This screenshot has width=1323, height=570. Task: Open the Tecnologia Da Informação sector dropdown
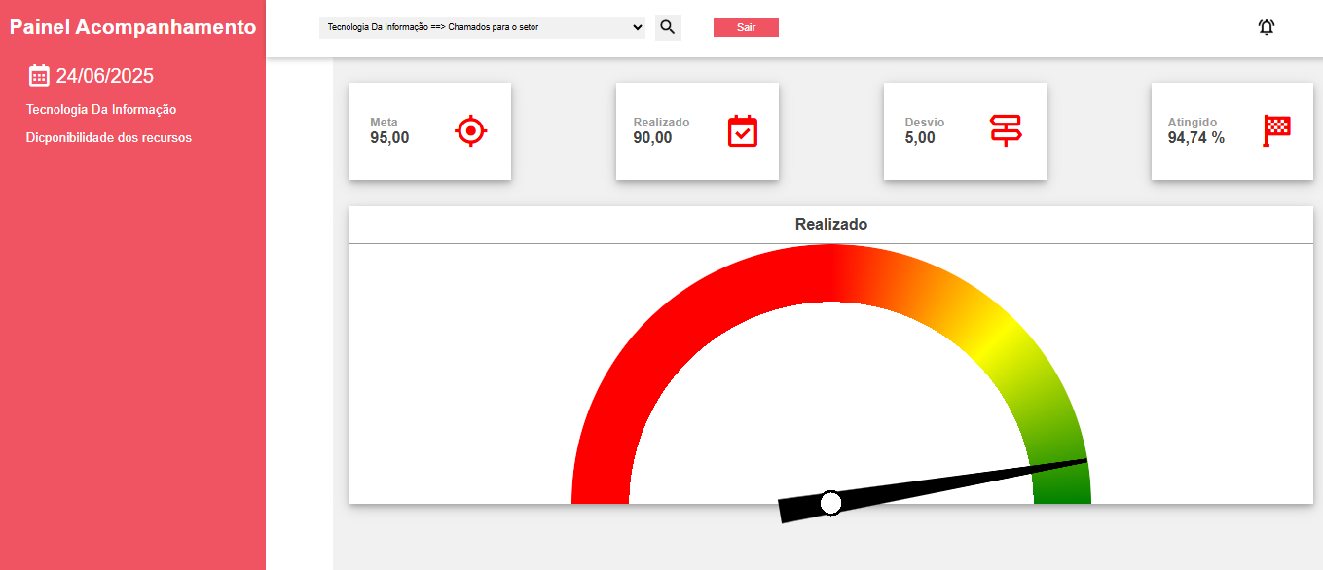(x=482, y=27)
